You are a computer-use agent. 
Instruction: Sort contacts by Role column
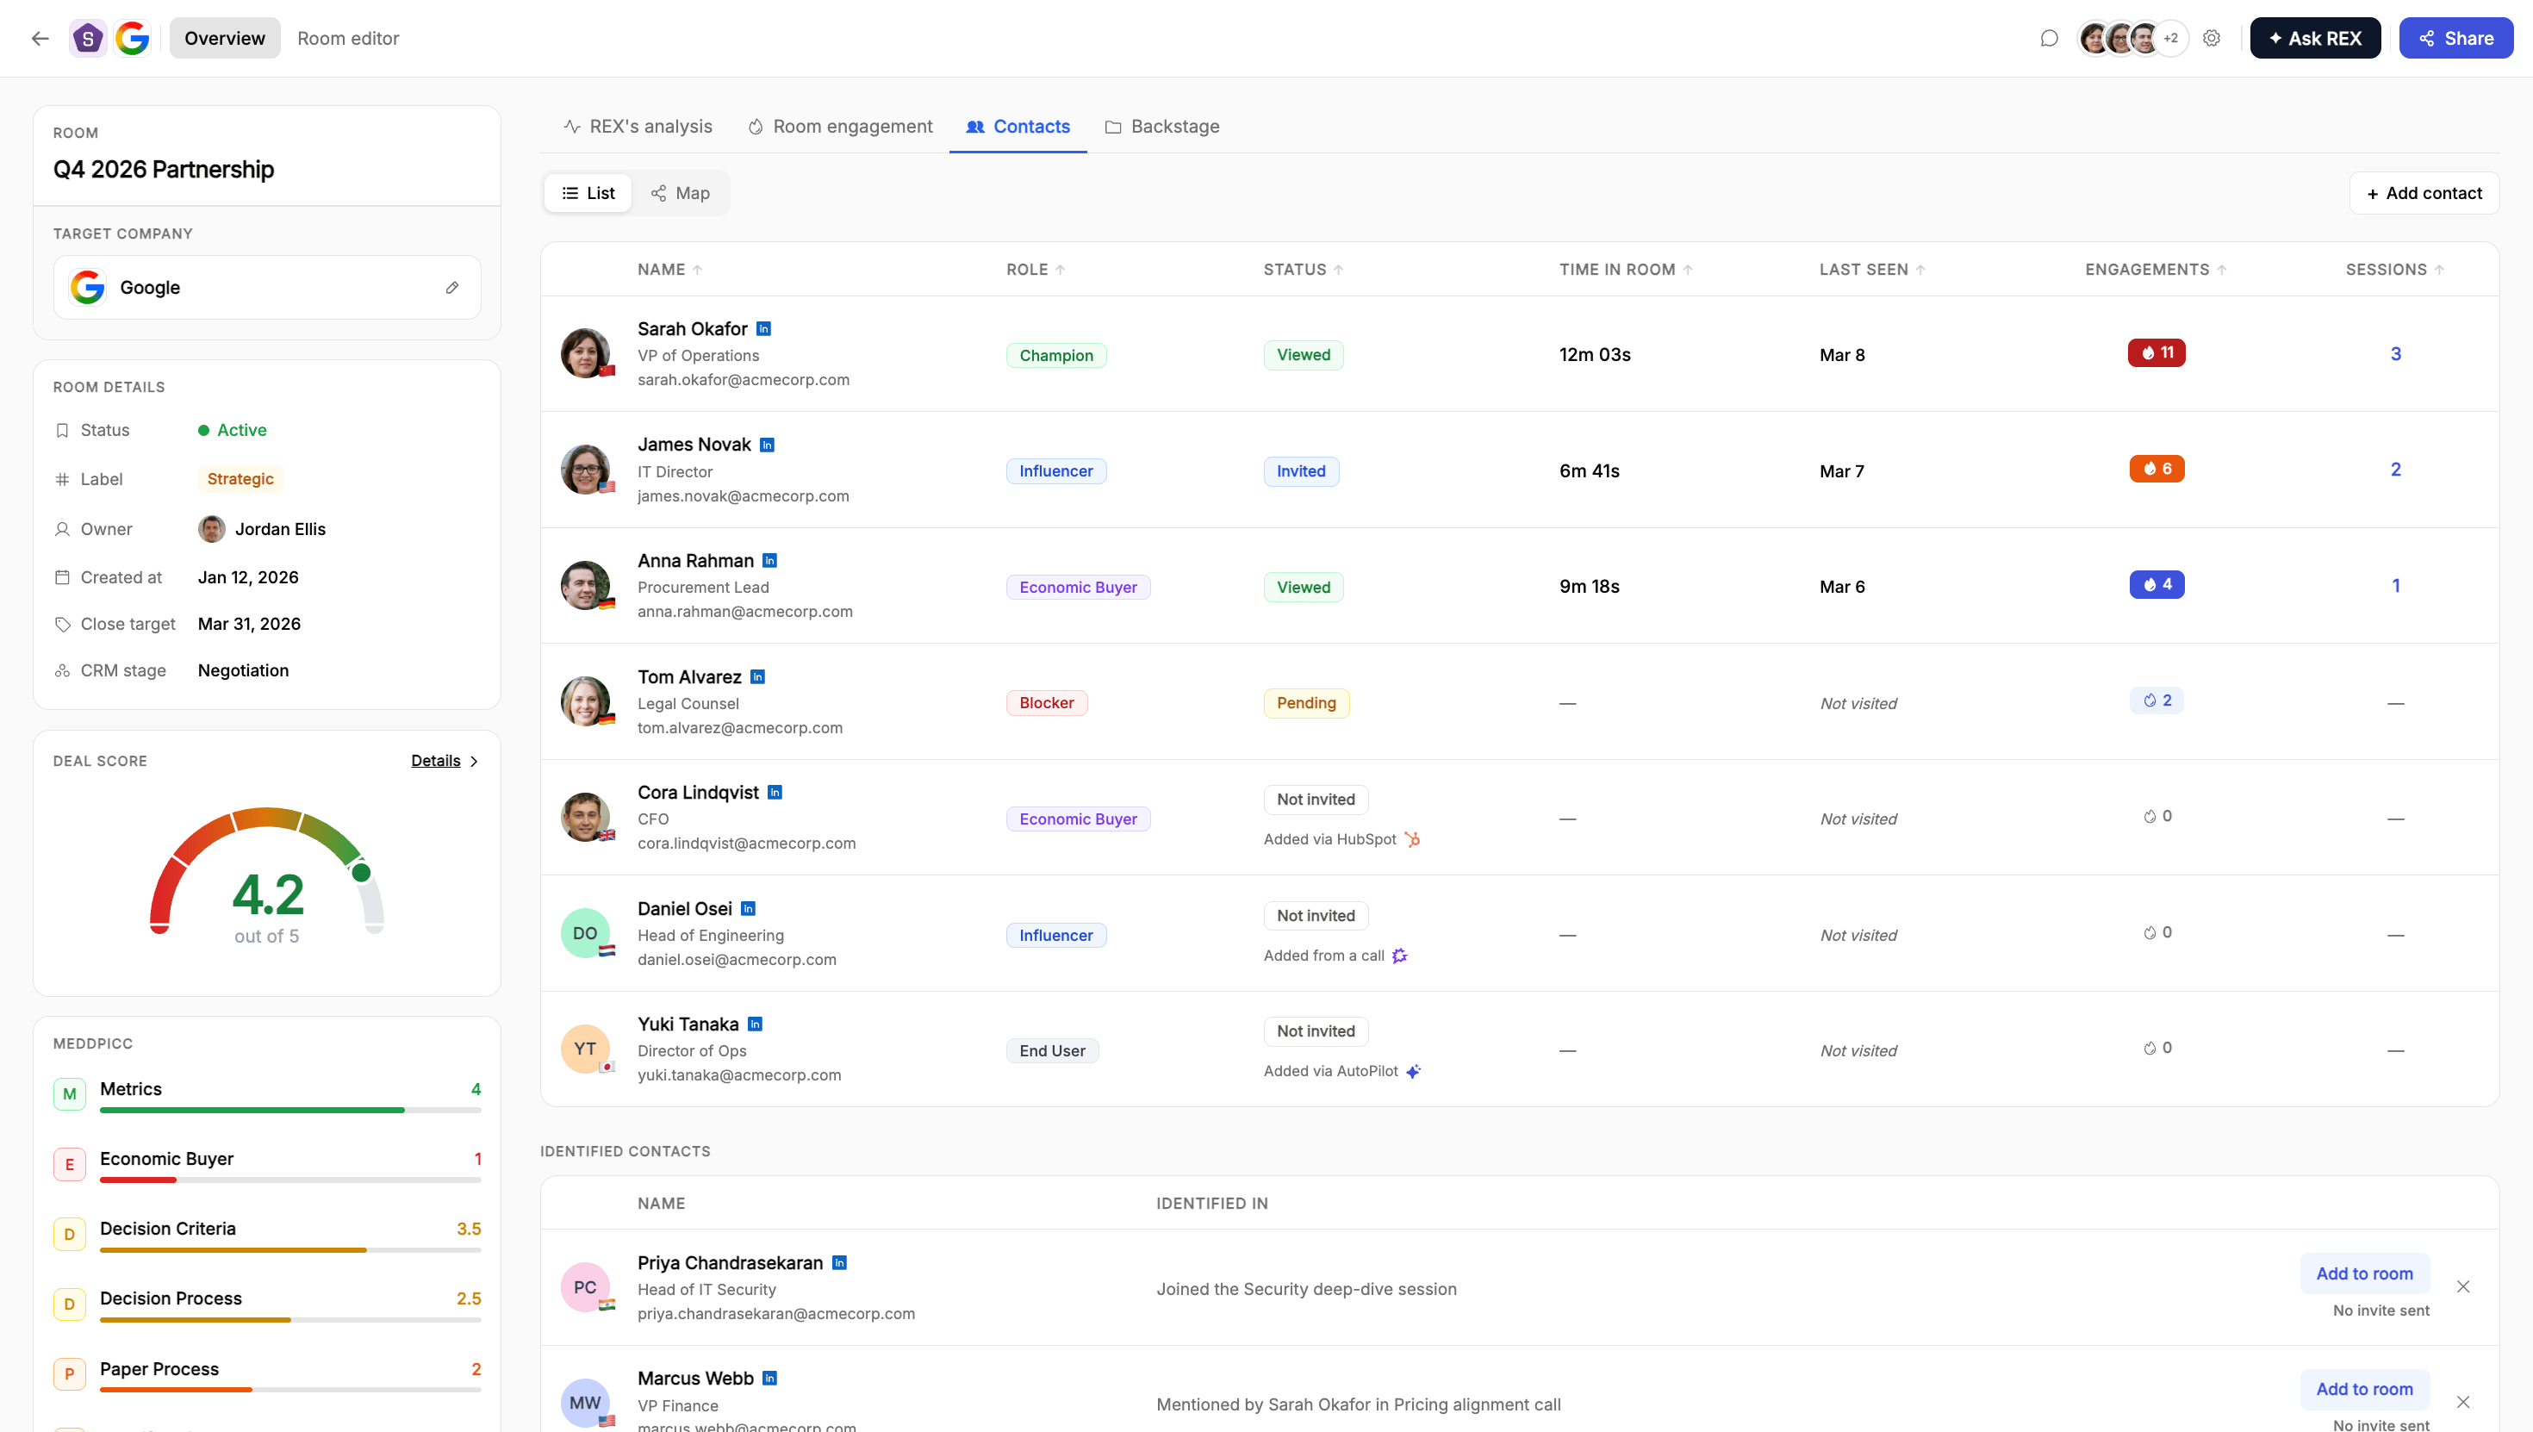point(1036,270)
